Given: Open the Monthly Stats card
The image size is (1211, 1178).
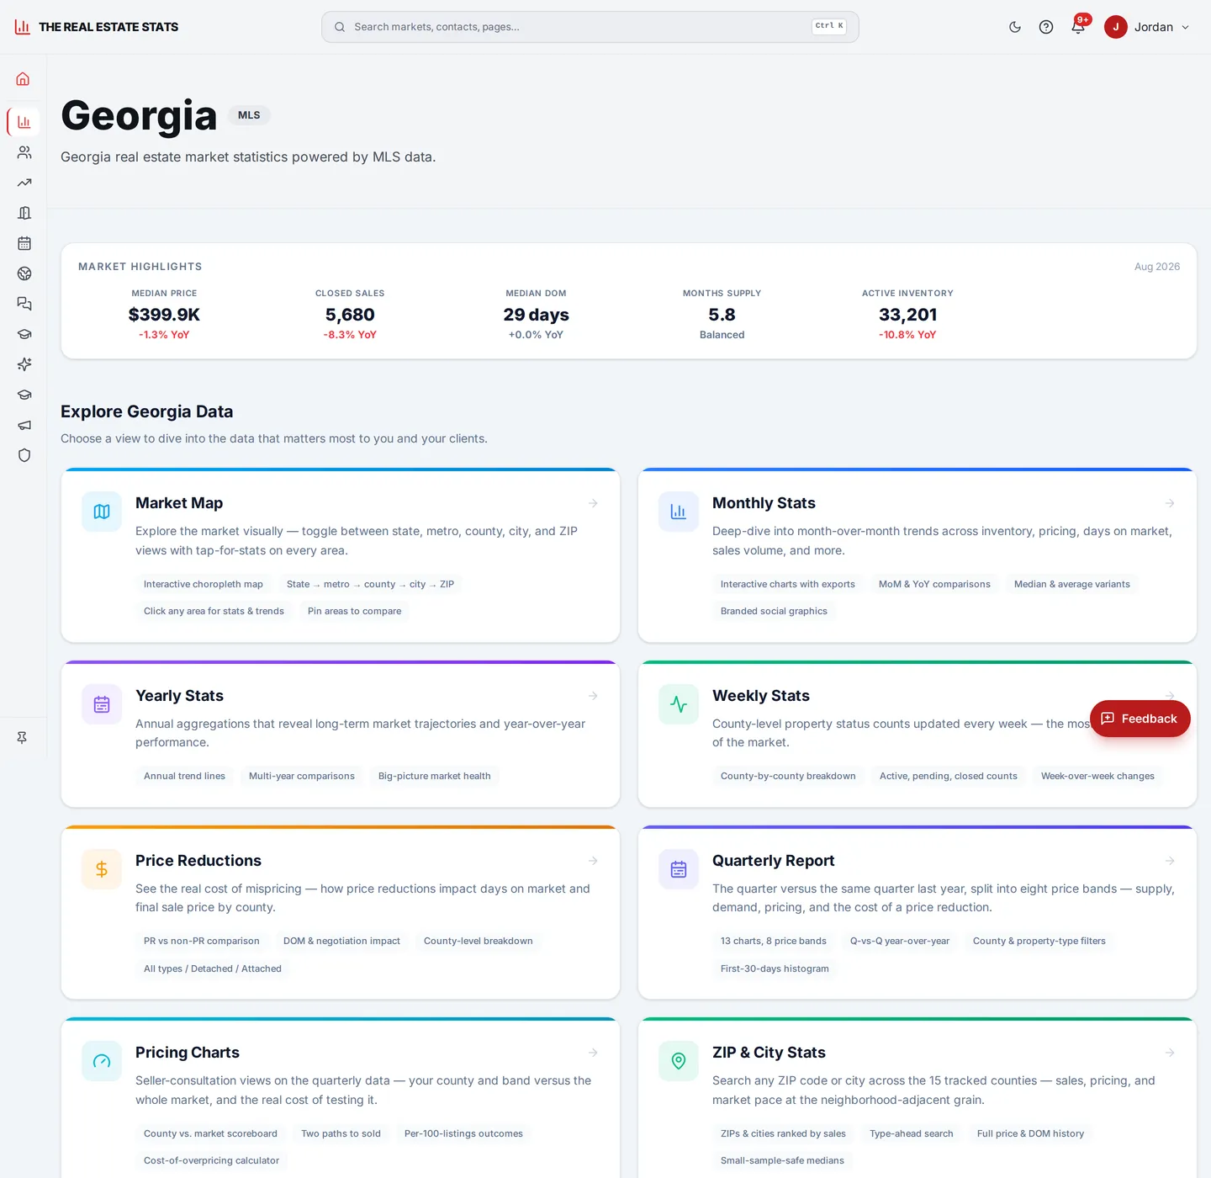Looking at the screenshot, I should [x=918, y=555].
